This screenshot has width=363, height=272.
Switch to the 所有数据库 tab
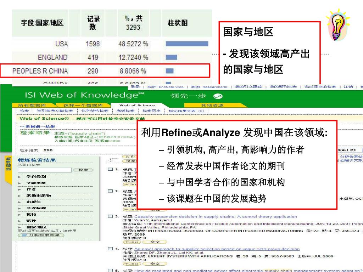click(32, 105)
